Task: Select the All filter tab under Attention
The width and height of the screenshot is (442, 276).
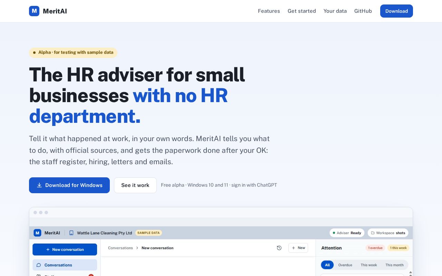Action: 327,265
